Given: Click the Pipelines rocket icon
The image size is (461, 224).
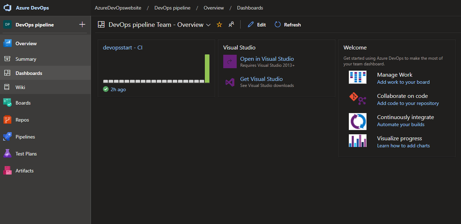Looking at the screenshot, I should point(7,137).
